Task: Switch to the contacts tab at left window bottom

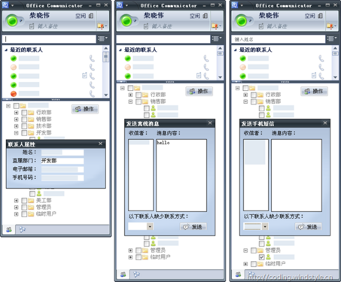Action: click(9, 229)
